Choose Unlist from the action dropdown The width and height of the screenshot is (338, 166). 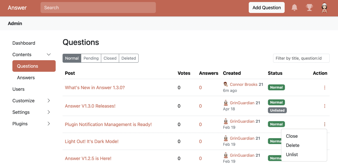[292, 155]
